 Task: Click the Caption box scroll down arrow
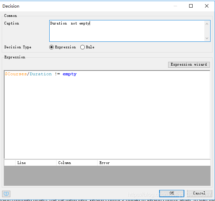(x=207, y=38)
